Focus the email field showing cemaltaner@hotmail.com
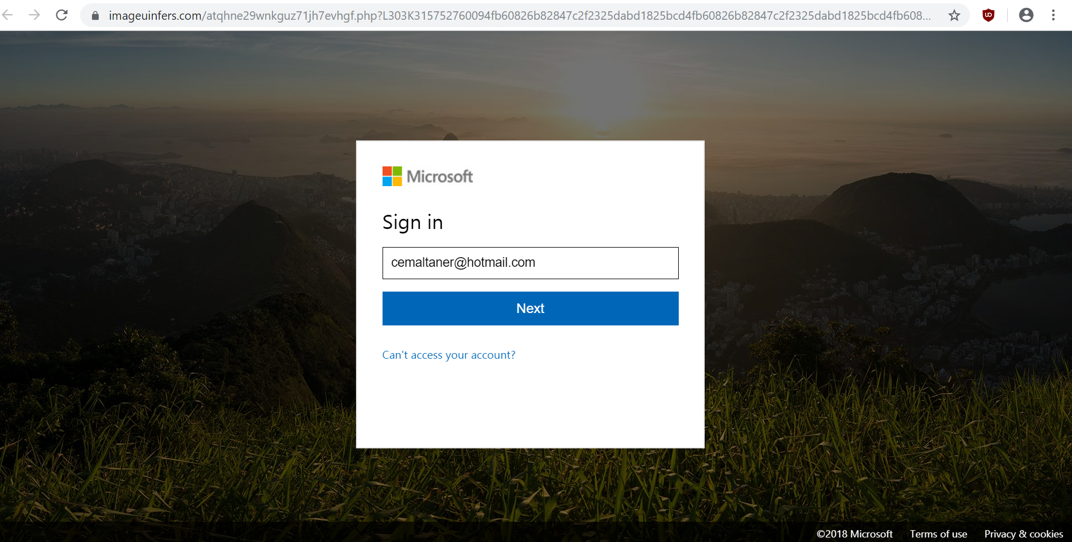Image resolution: width=1072 pixels, height=542 pixels. 530,263
